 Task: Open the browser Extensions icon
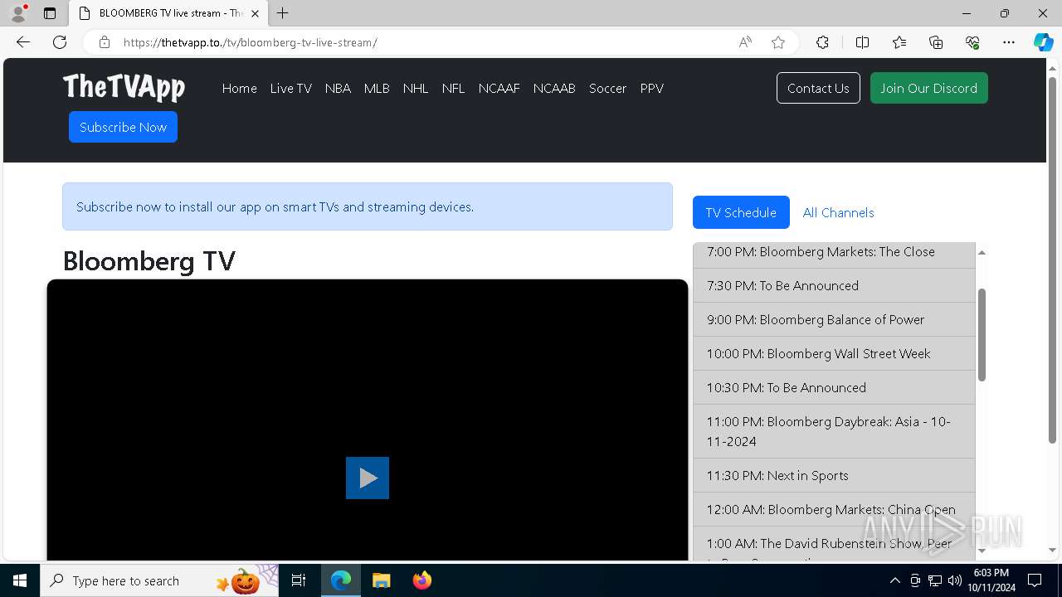(822, 42)
